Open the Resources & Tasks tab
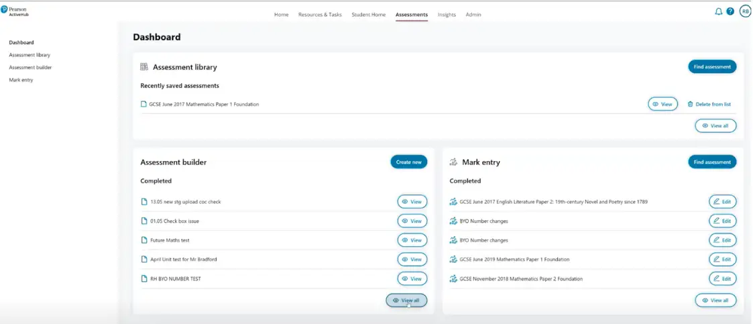Image resolution: width=753 pixels, height=324 pixels. point(320,15)
